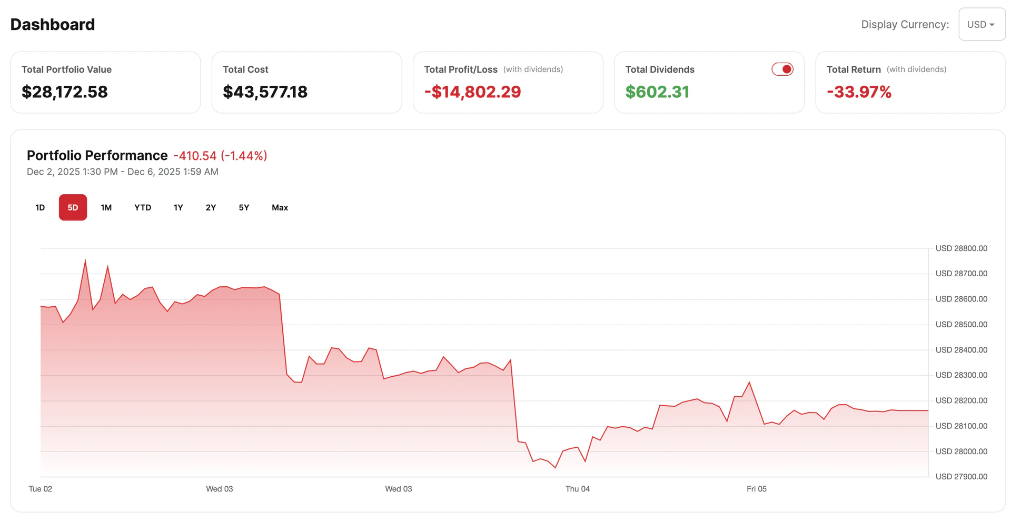Switch chart to 1Y range
Screen dimensions: 1011x522
pyautogui.click(x=179, y=207)
